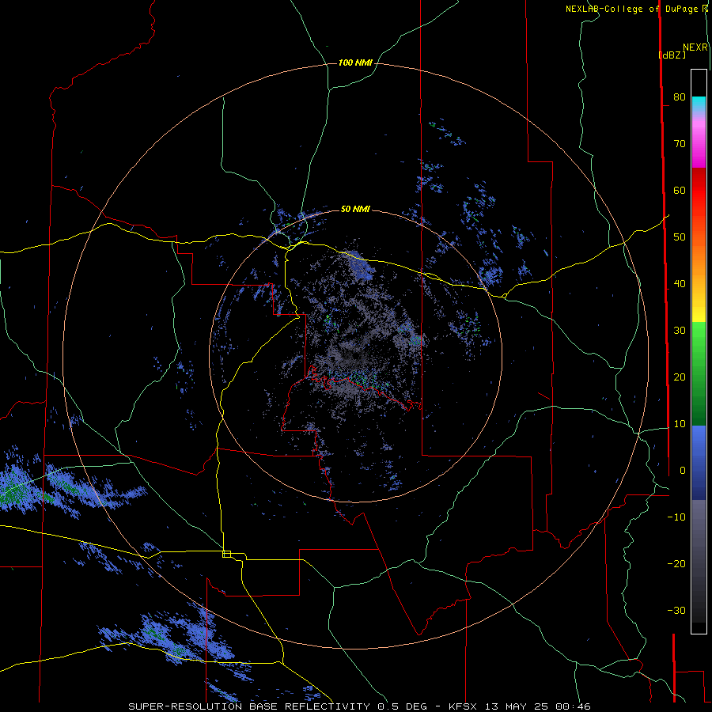Click the dBZ unit label above the scale
Image resolution: width=712 pixels, height=712 pixels.
(672, 55)
